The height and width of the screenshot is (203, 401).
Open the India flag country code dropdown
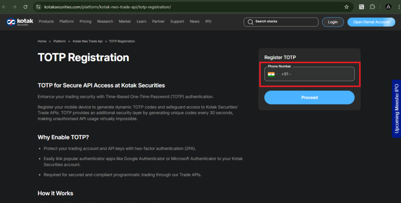click(273, 74)
